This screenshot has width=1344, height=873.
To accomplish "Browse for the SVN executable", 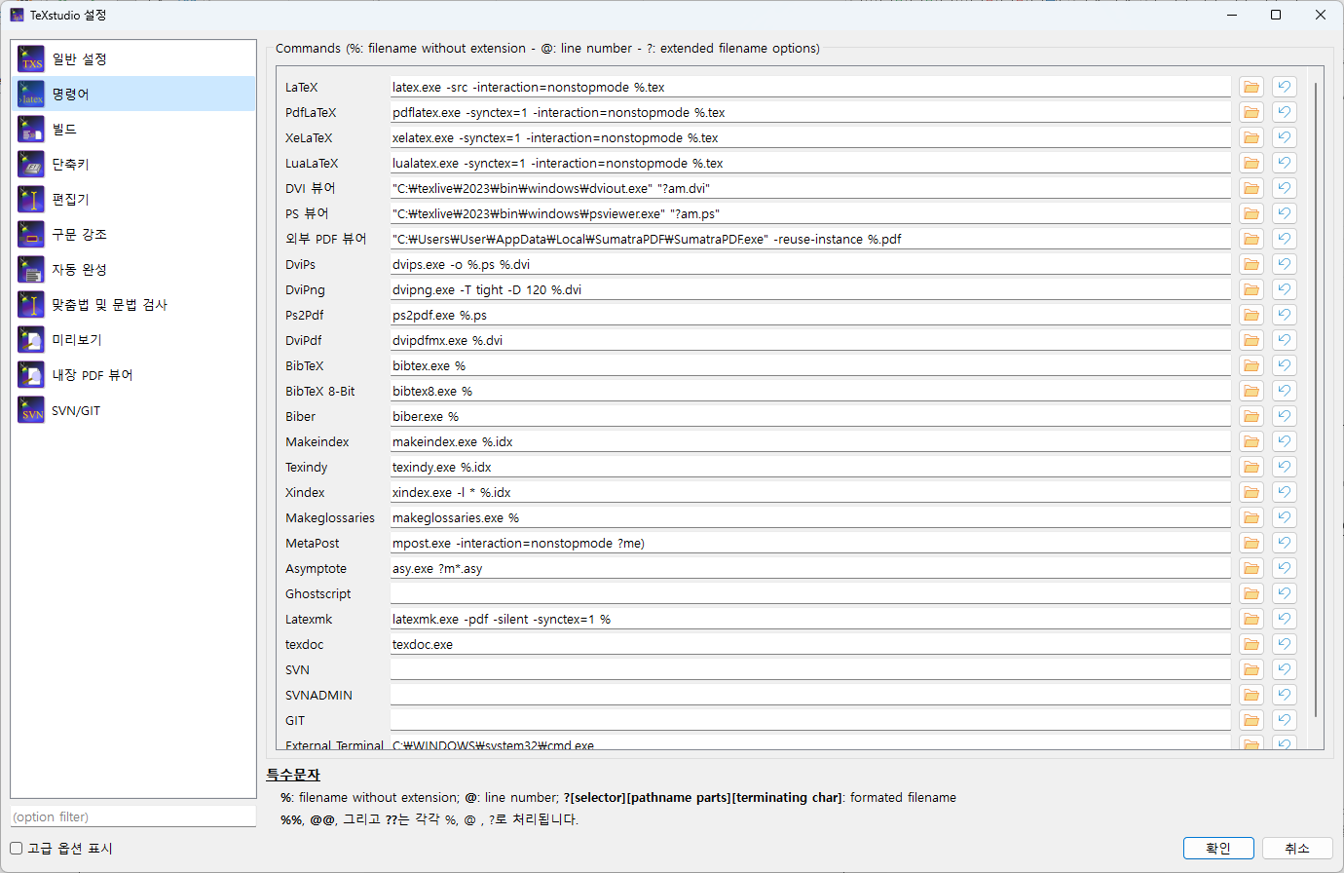I will click(x=1251, y=669).
